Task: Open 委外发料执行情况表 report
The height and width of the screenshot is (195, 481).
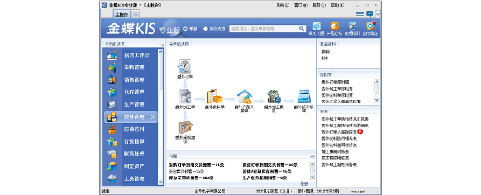Action: coord(339,138)
